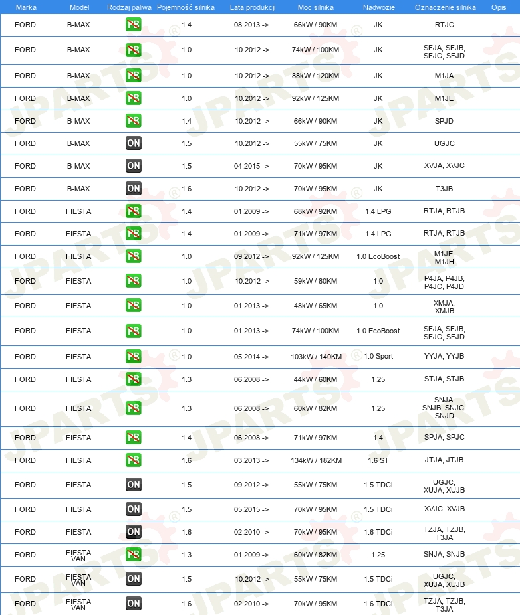Select the ON diesel icon for FIESTA 09.2012

pos(134,485)
